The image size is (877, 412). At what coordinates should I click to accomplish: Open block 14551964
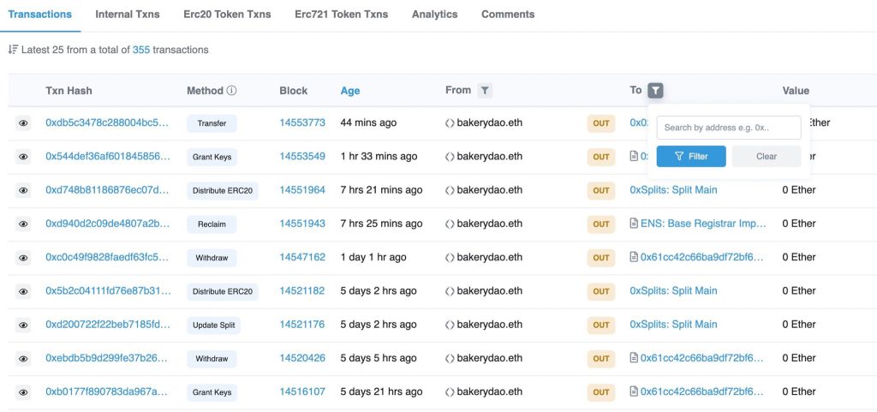click(302, 190)
